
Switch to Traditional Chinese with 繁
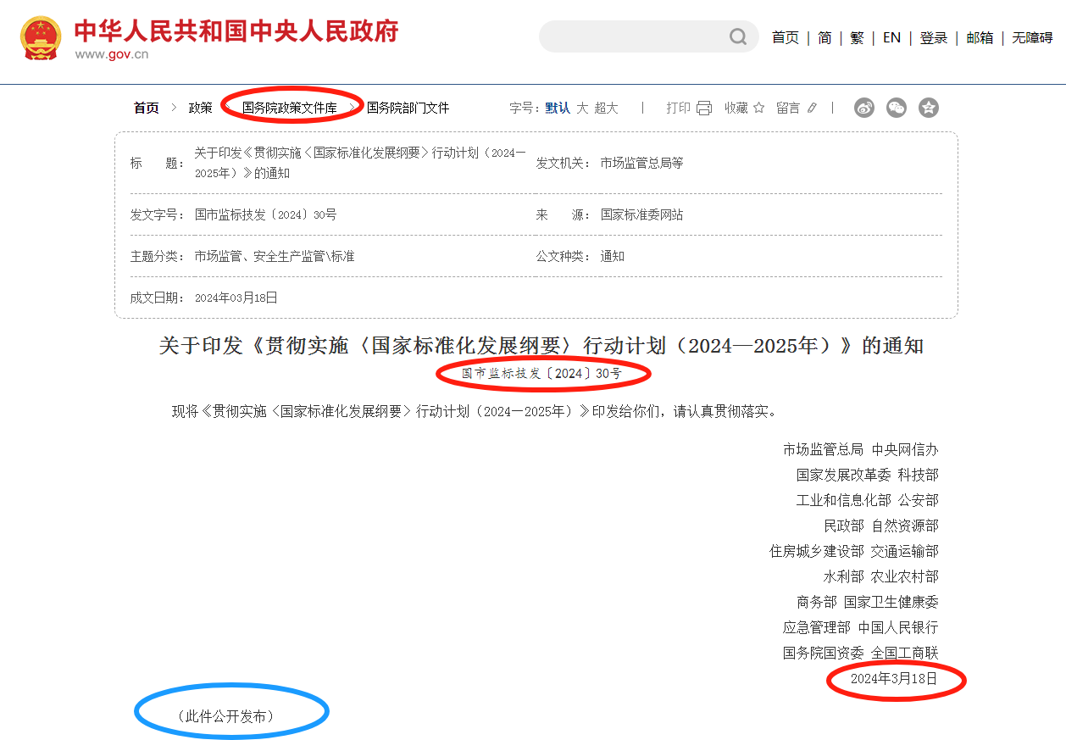coord(857,37)
